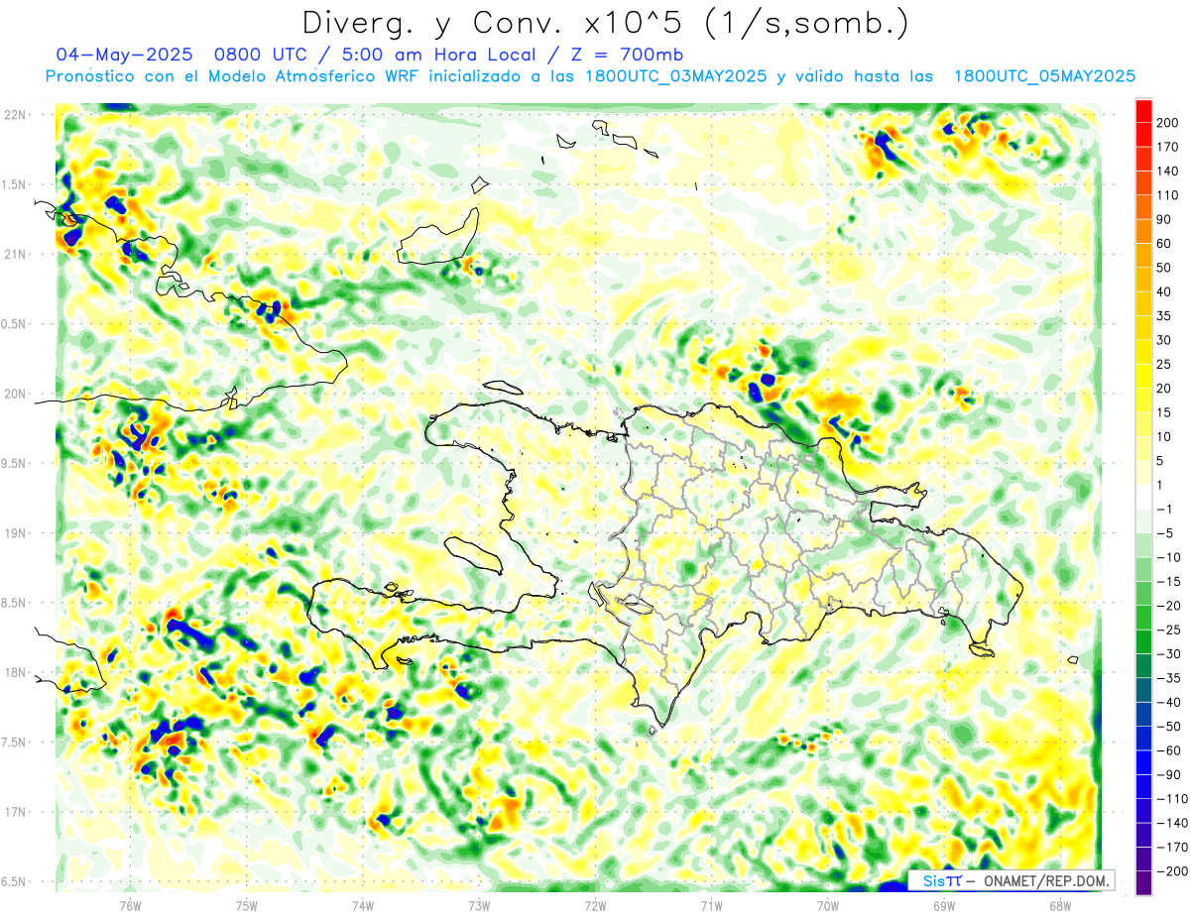The width and height of the screenshot is (1190, 919).
Task: Click the '-10' color scale label
Action: [1168, 557]
